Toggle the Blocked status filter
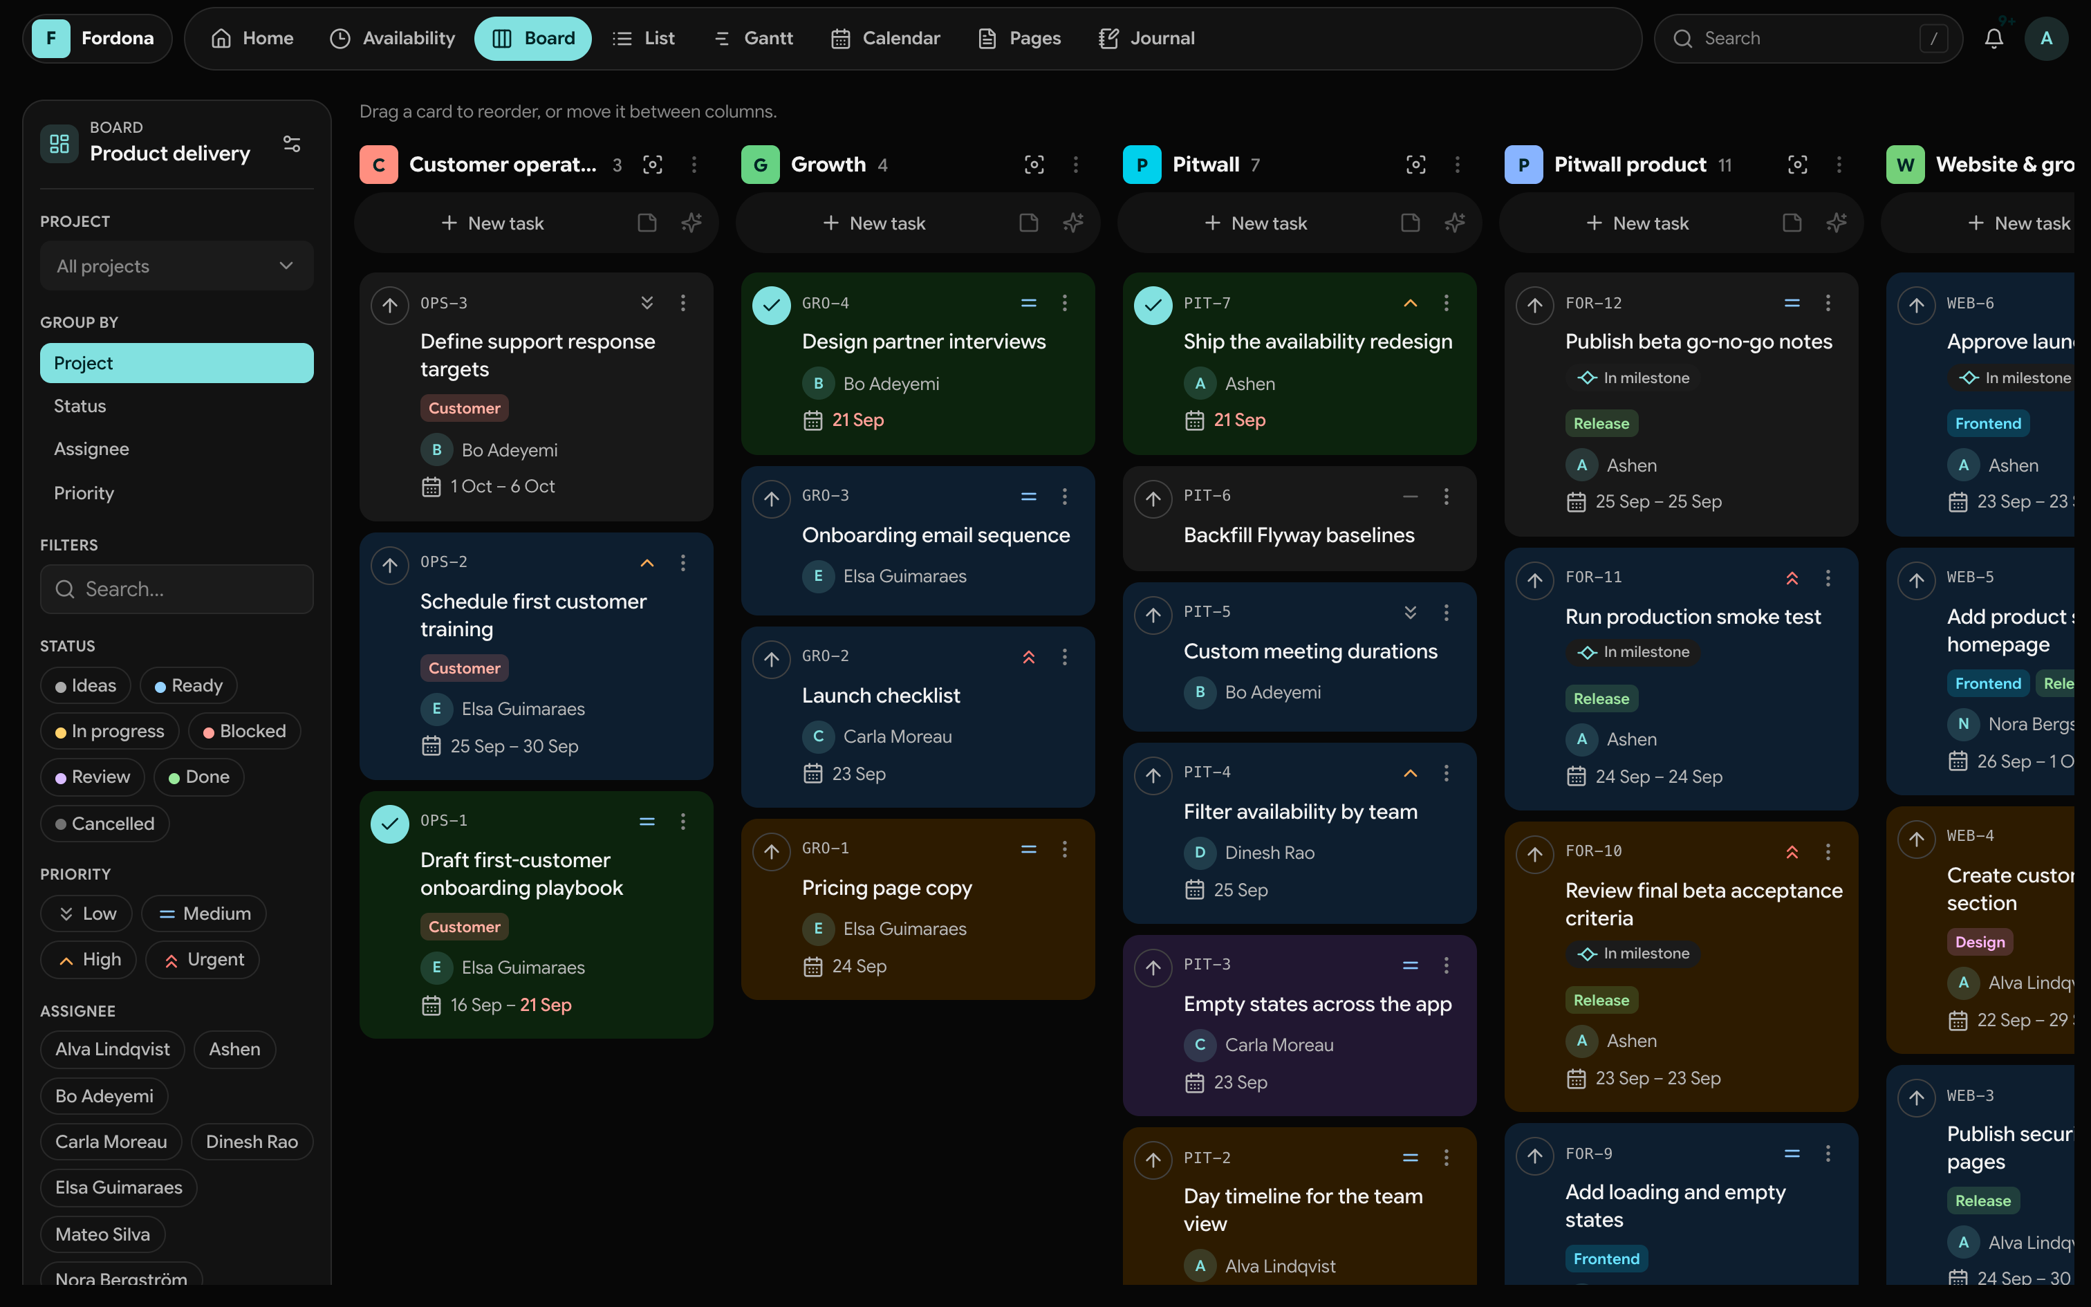 click(x=245, y=732)
